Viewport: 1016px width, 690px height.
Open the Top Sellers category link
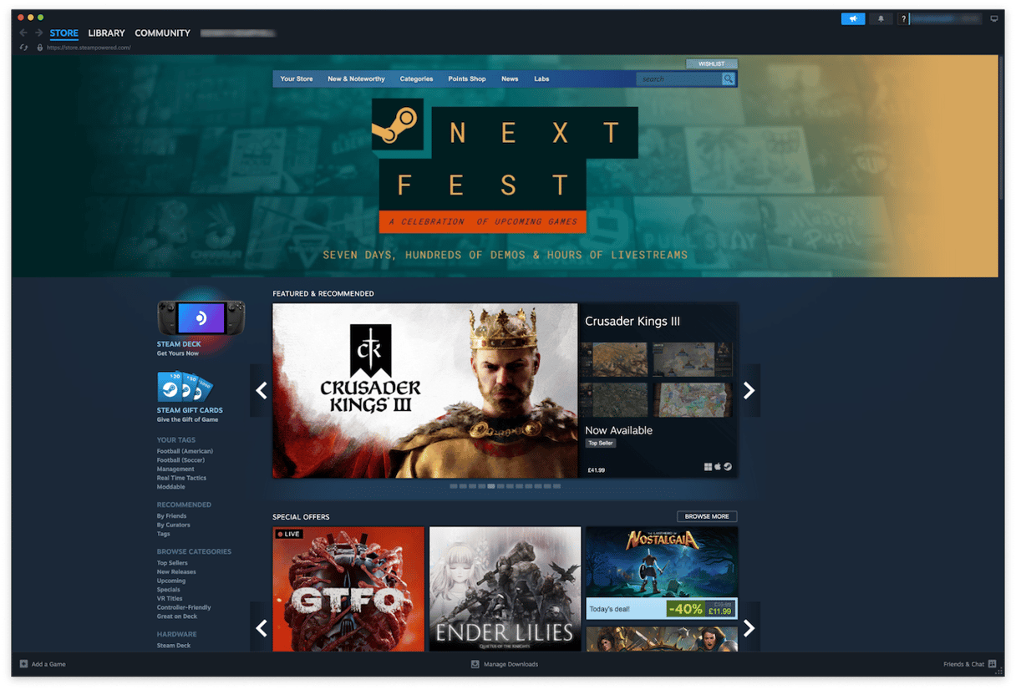coord(171,563)
